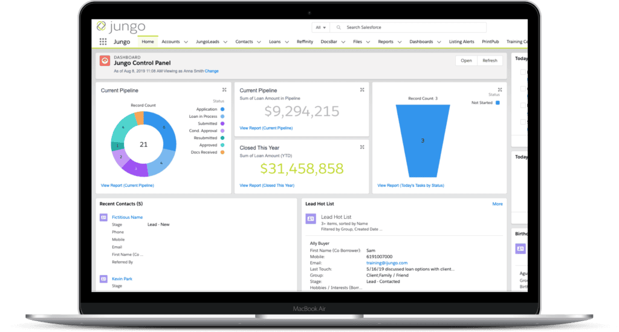Click the Approved status legend dot
This screenshot has width=619, height=332.
pos(222,145)
